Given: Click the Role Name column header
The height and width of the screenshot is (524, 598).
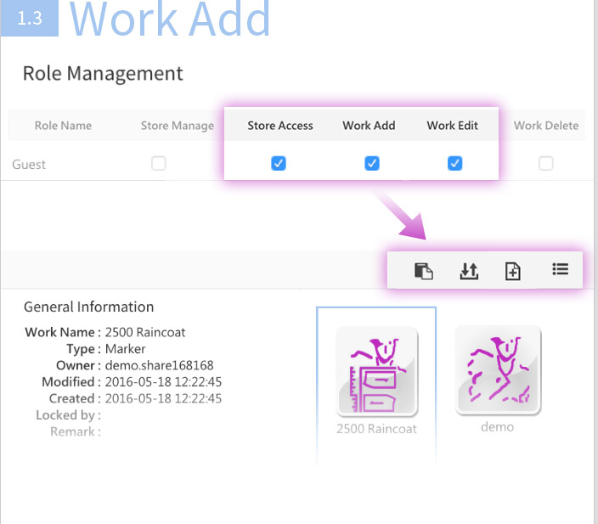Looking at the screenshot, I should point(63,126).
